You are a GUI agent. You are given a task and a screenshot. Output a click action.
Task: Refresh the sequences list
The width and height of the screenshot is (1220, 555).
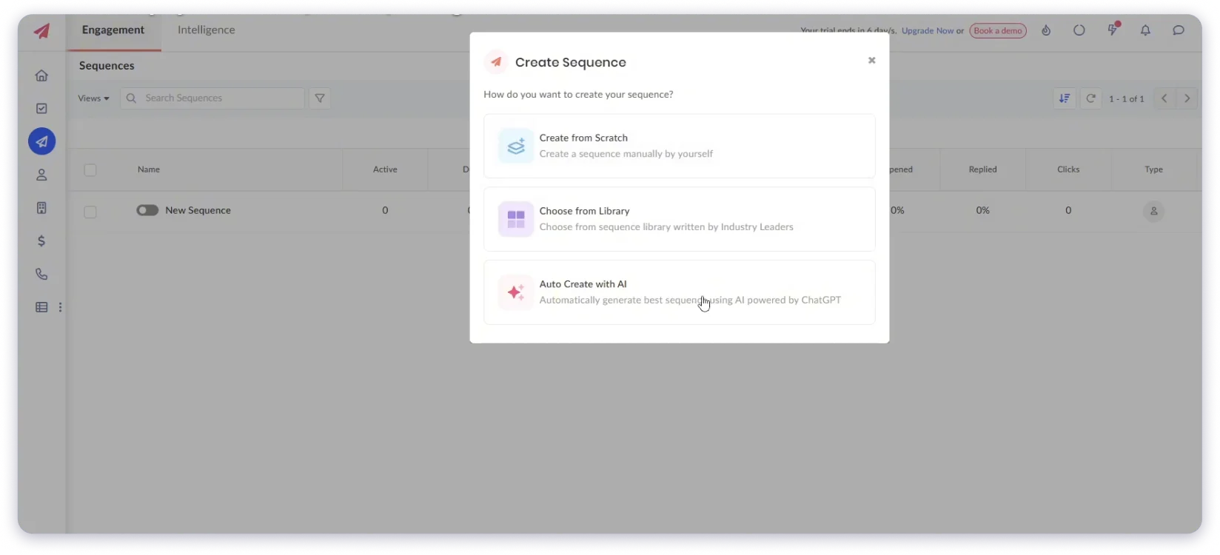point(1090,98)
